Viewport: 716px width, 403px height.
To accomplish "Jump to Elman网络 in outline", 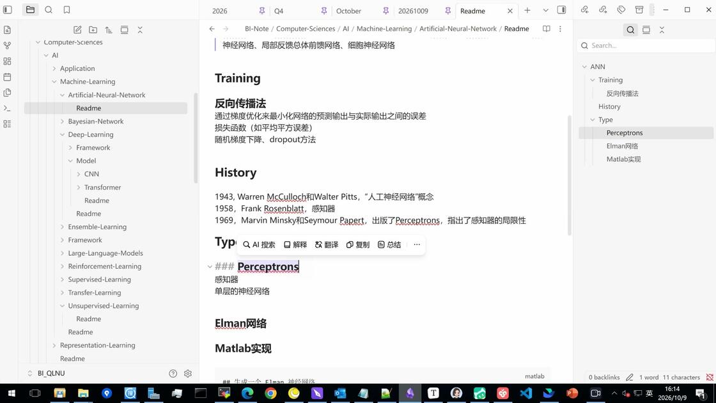I will (623, 146).
